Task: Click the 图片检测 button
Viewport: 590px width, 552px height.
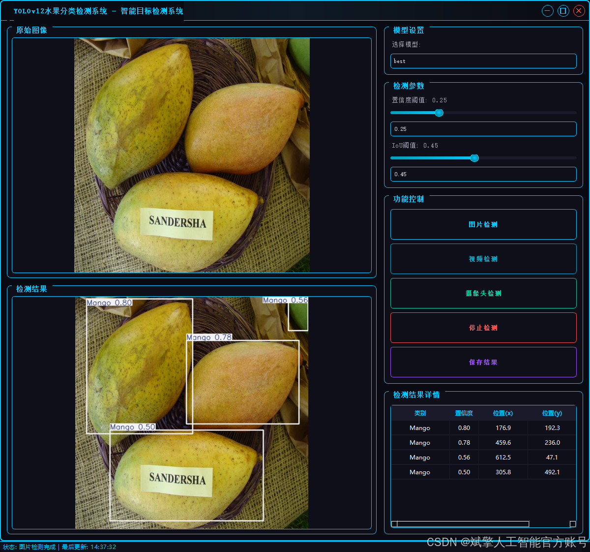Action: [483, 224]
